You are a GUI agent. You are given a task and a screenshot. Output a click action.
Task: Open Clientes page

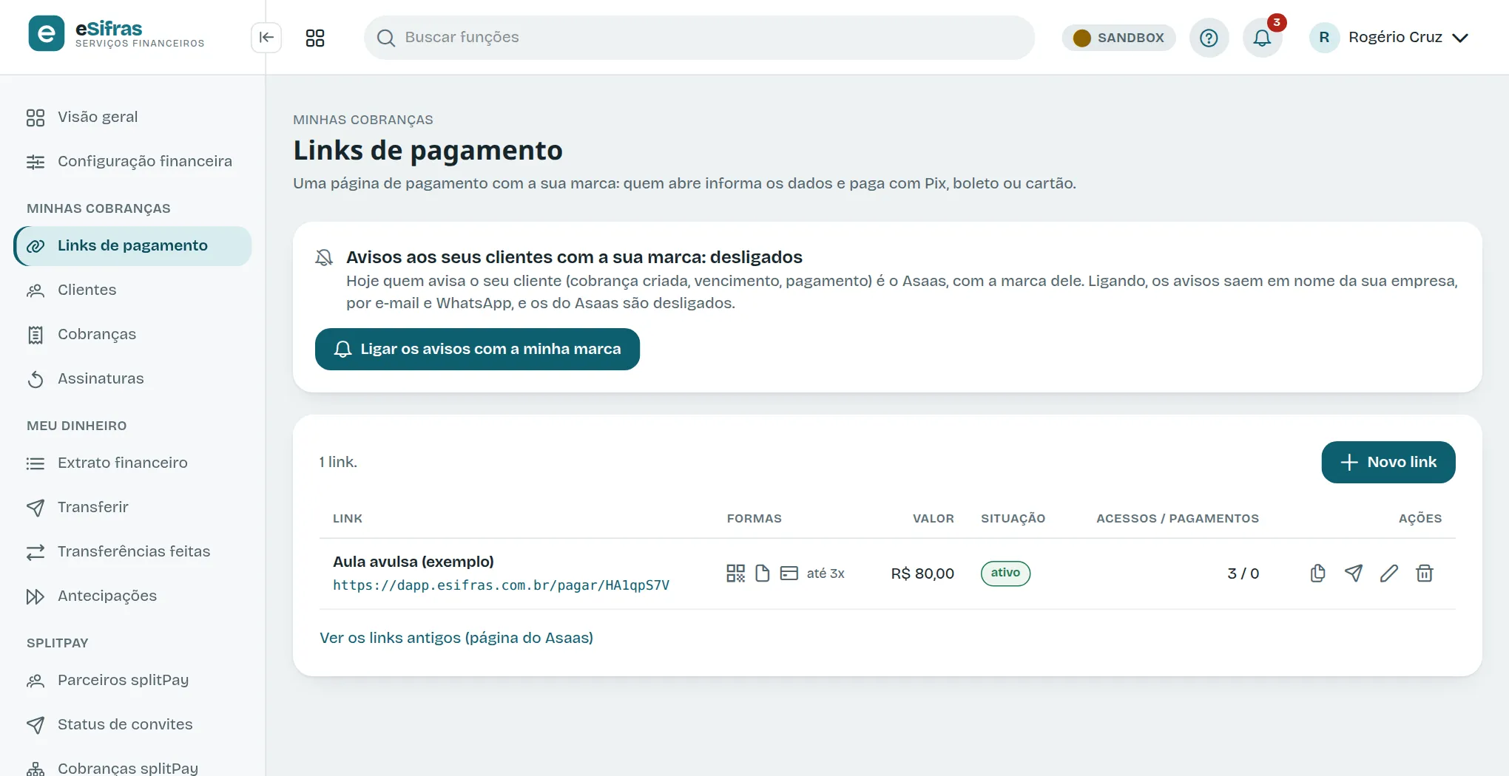132,290
